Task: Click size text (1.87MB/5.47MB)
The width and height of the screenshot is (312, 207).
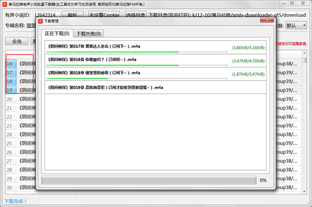Action: (x=248, y=74)
